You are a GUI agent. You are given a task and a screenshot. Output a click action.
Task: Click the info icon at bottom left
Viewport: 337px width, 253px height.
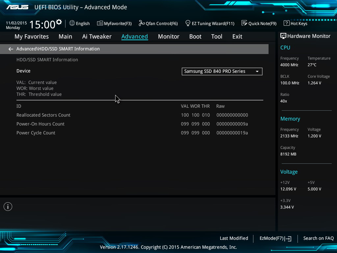tap(8, 207)
